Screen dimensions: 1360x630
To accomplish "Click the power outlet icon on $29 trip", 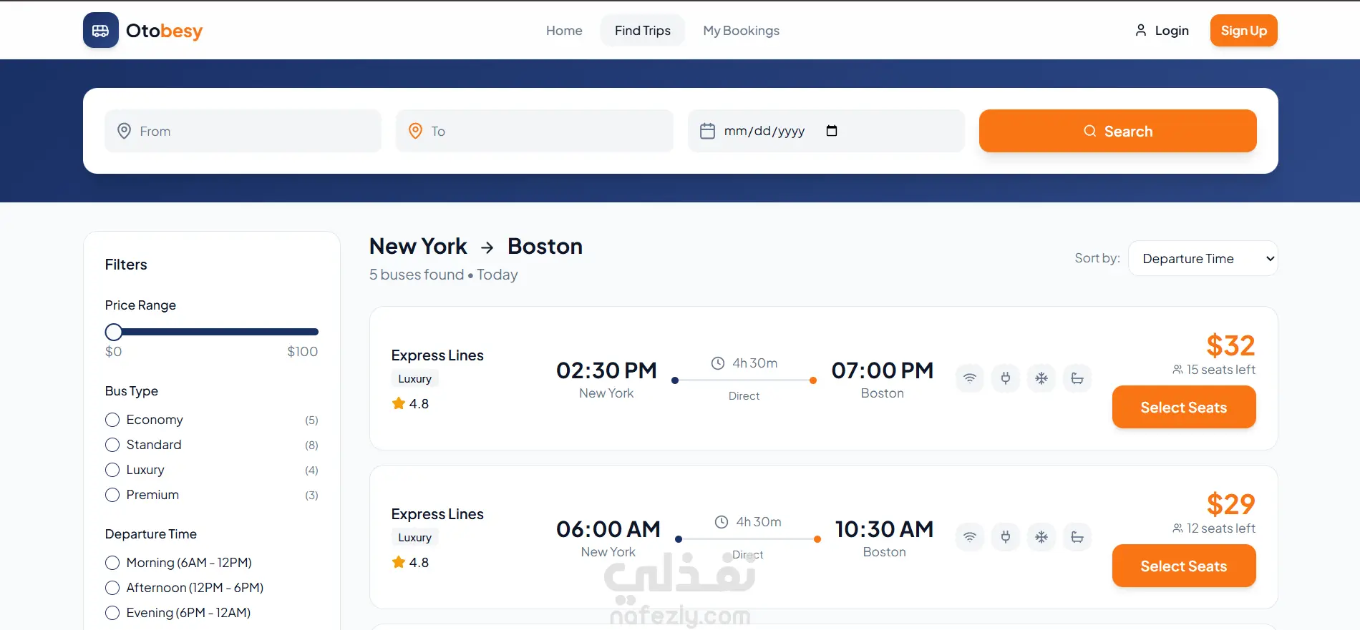I will pos(1006,537).
